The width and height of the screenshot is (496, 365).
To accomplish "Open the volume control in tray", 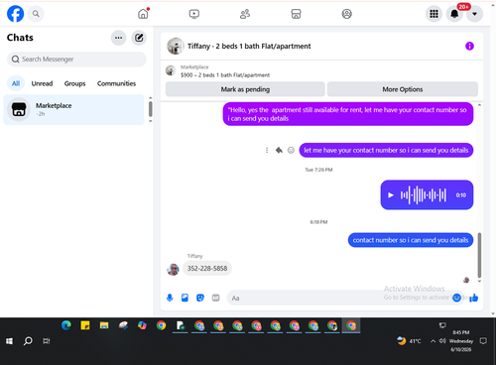I will 442,341.
